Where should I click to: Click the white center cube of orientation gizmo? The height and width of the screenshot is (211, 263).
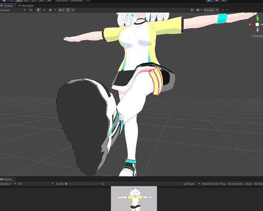pos(257,24)
